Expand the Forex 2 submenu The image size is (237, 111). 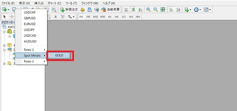pos(31,50)
